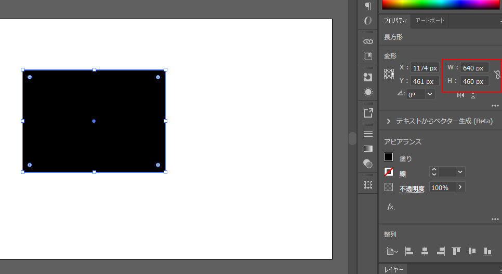Switch to the プロパティ tab
This screenshot has height=274, width=502.
click(395, 21)
